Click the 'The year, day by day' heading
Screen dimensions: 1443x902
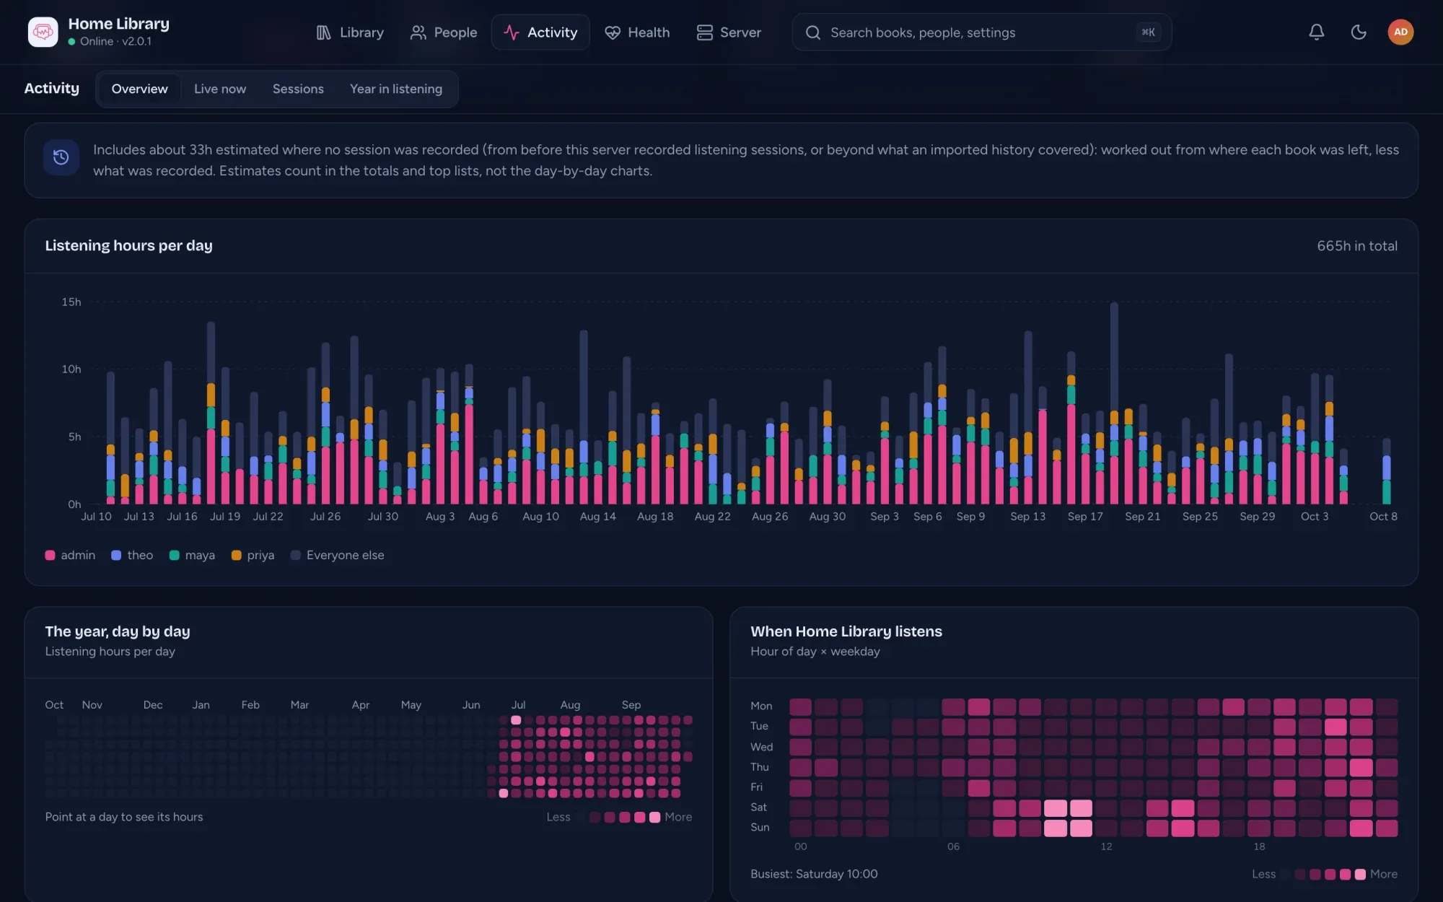point(118,631)
